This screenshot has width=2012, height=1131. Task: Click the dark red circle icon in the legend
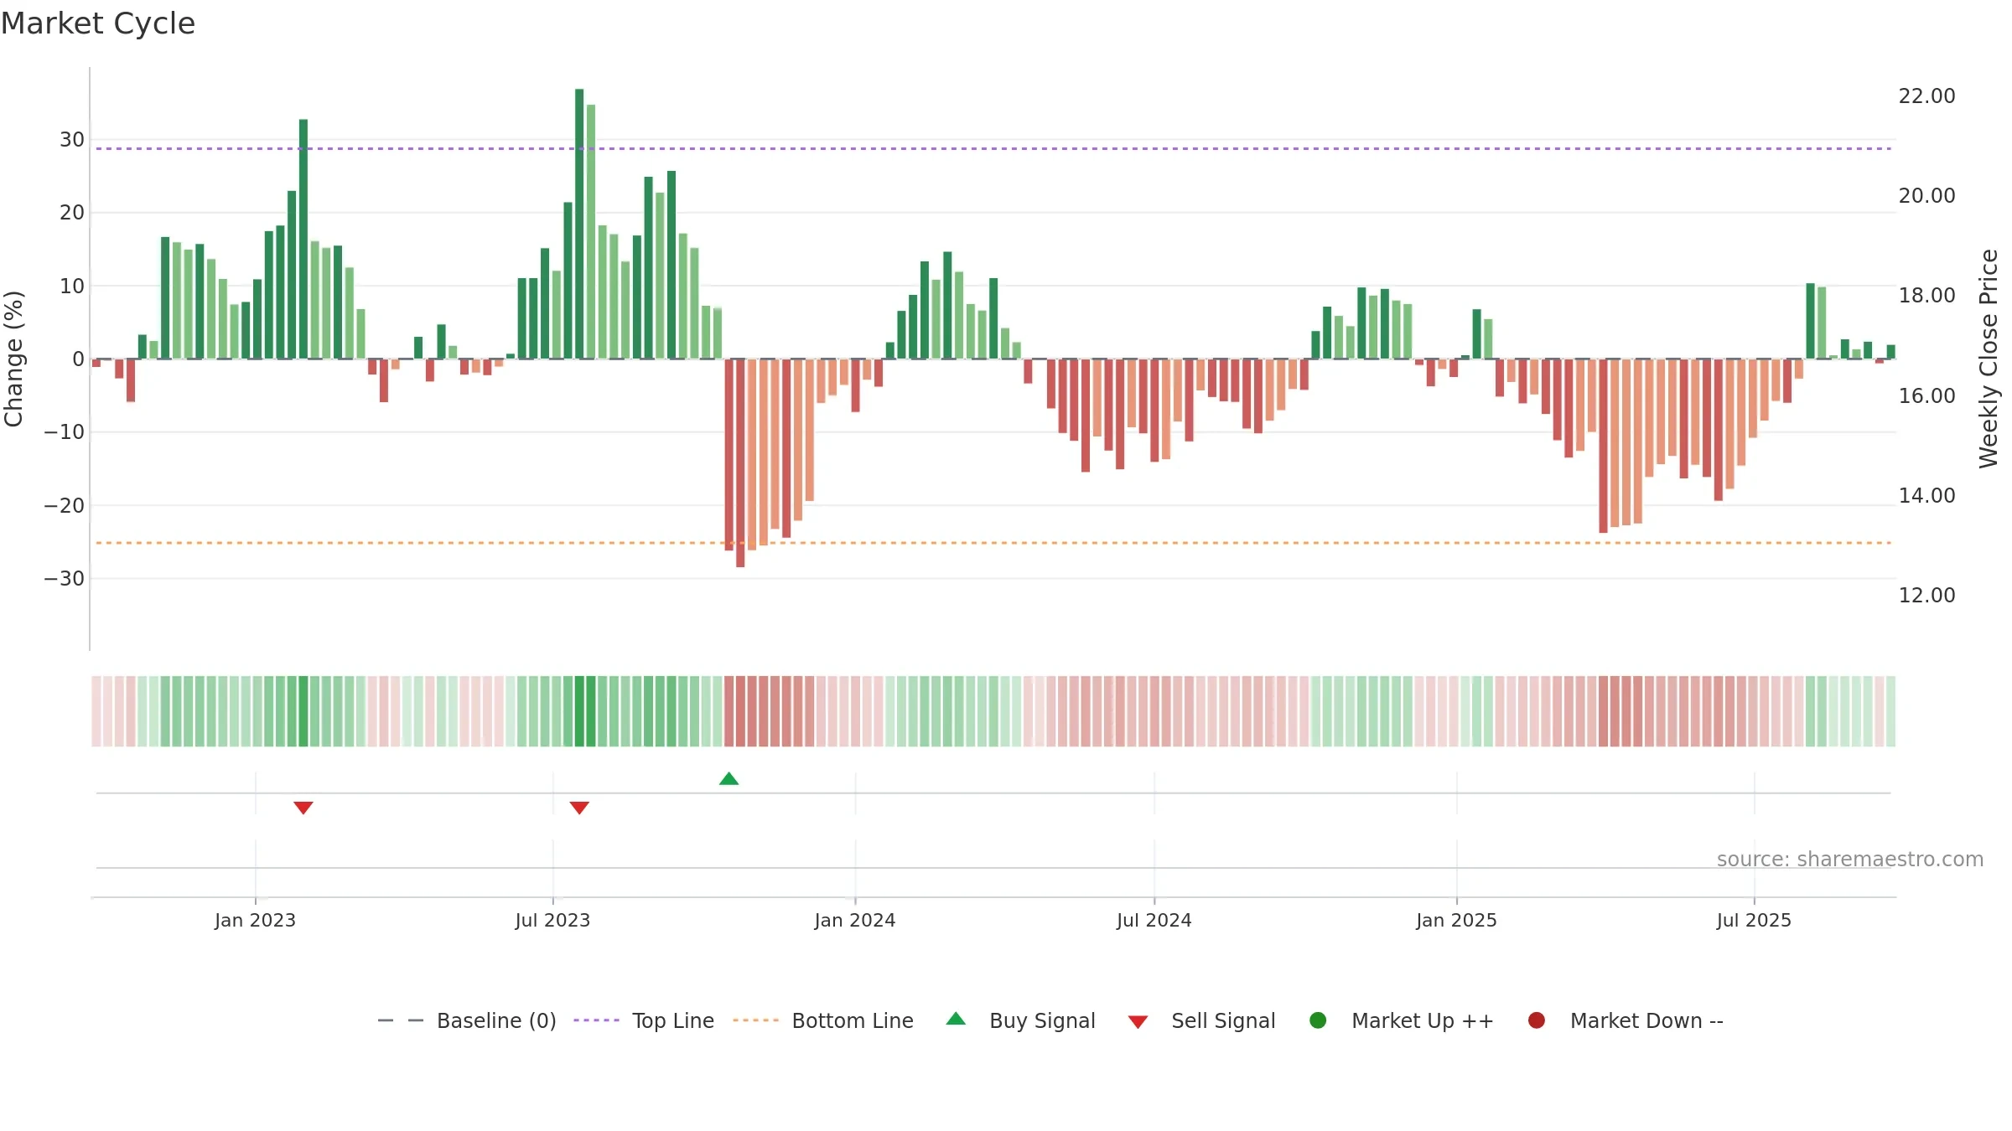[x=1537, y=1020]
